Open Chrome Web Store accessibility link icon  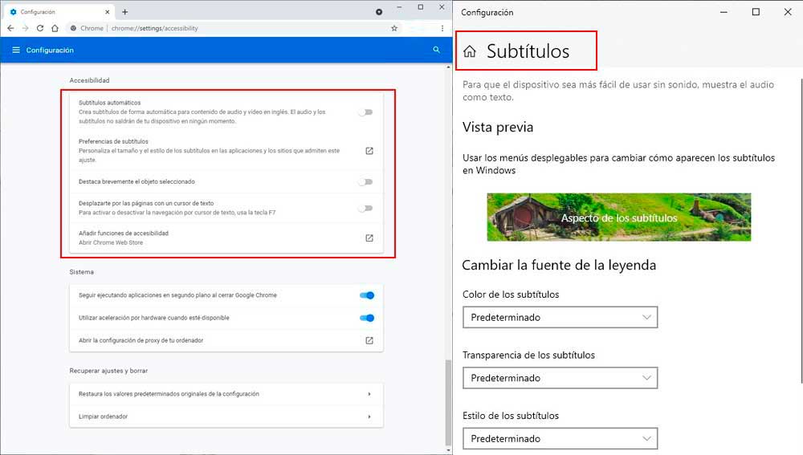point(369,238)
